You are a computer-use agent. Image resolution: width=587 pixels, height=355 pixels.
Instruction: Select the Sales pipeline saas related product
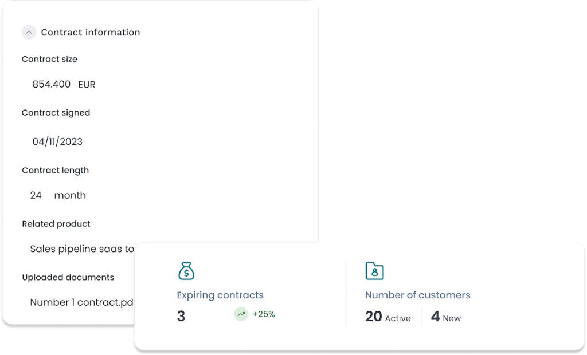[82, 249]
